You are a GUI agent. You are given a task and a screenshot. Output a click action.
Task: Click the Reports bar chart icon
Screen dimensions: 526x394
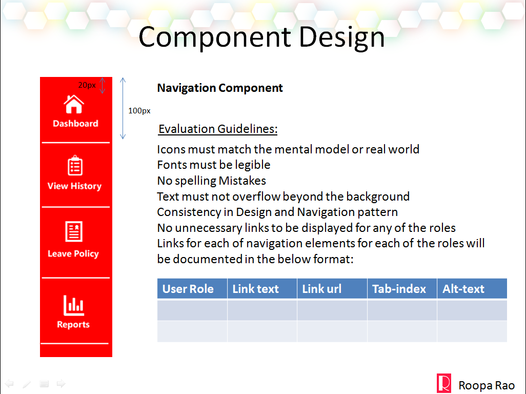point(73,305)
